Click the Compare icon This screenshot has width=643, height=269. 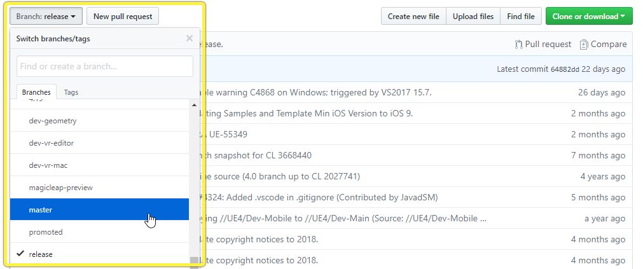tap(584, 45)
